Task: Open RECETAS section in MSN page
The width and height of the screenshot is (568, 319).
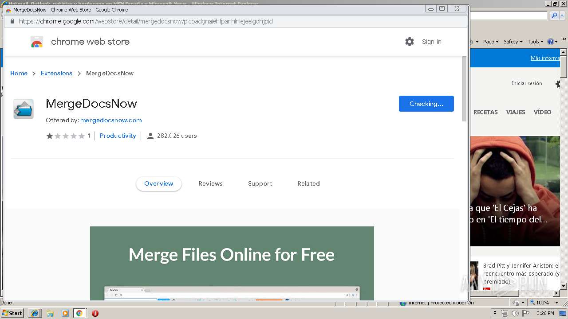Action: click(x=485, y=112)
